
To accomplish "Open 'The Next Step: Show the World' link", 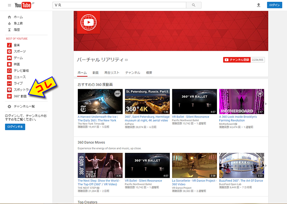I will pos(99,183).
